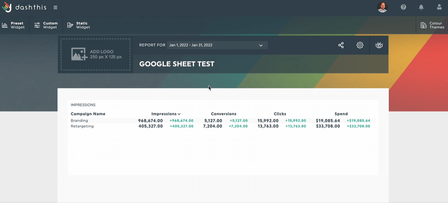Open dashboard settings gear icon
The image size is (448, 203).
coord(360,45)
